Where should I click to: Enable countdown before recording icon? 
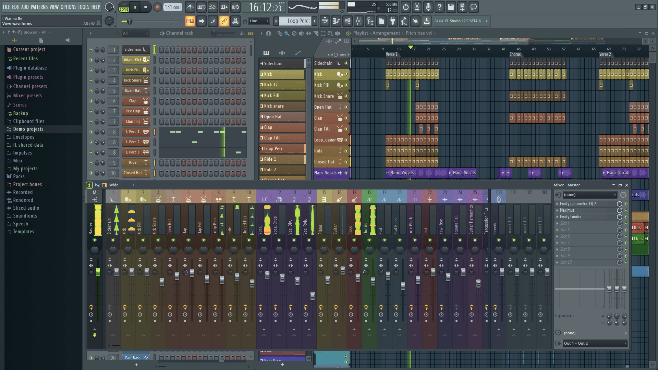[x=213, y=7]
